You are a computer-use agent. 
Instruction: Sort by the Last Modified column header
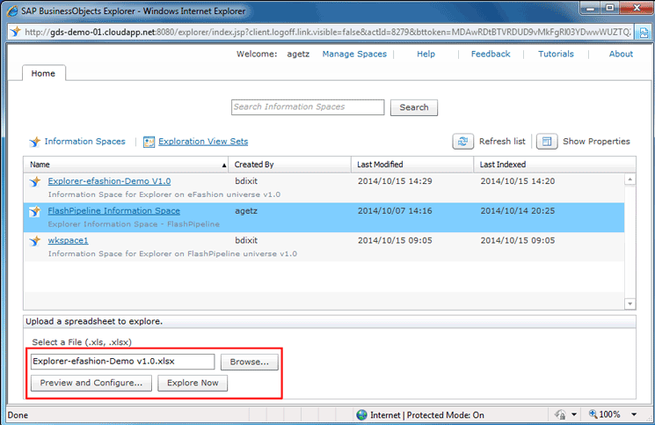(412, 165)
